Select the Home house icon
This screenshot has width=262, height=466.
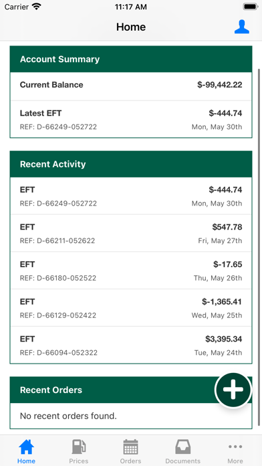27,447
